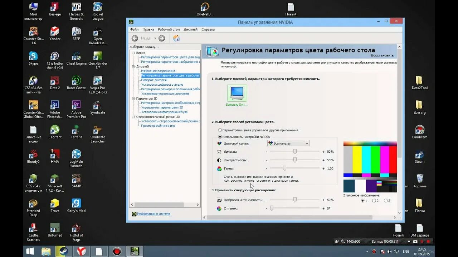Open the Dota 2 desktop shortcut
Image resolution: width=458 pixels, height=257 pixels.
55,83
